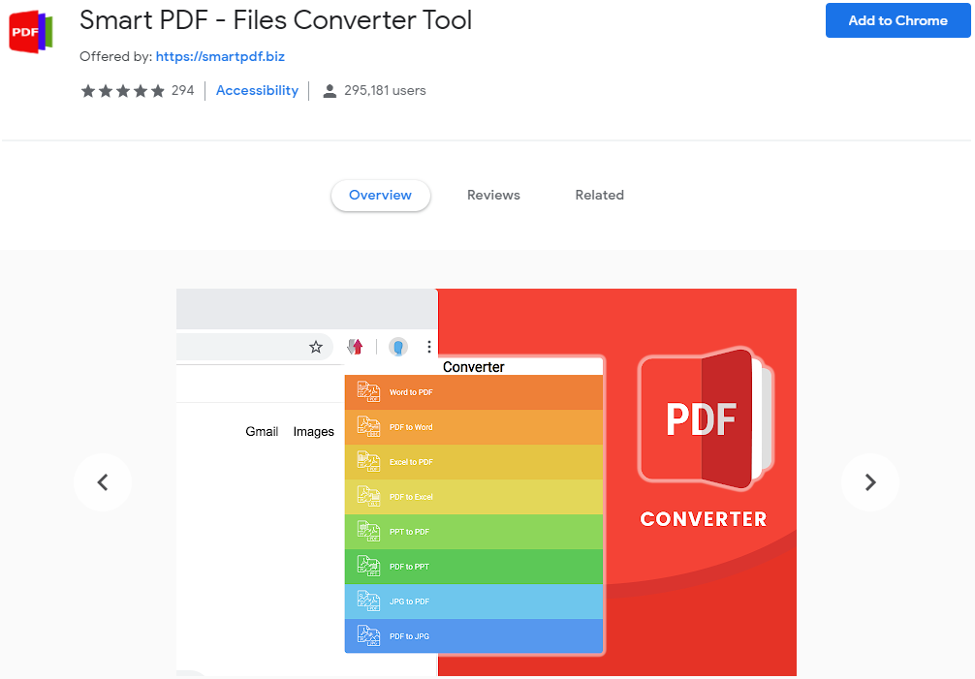This screenshot has height=679, width=975.
Task: Click the three-dot Chrome menu icon in preview
Action: click(429, 347)
